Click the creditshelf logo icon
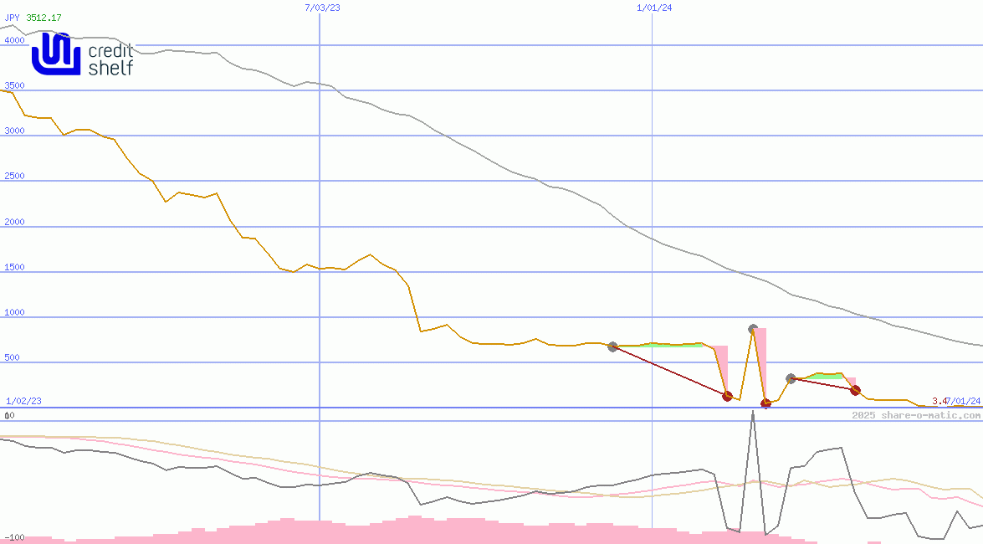983x544 pixels. pyautogui.click(x=57, y=54)
